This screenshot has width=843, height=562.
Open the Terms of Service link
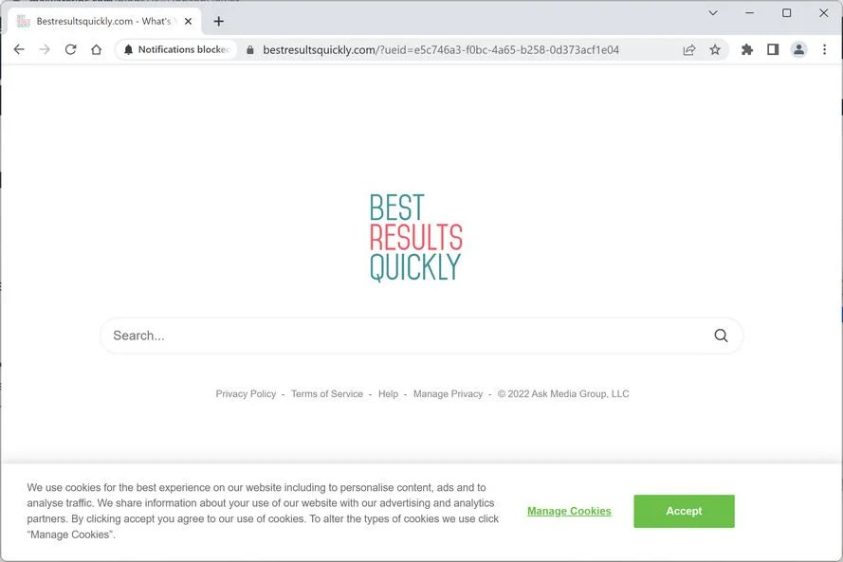327,394
